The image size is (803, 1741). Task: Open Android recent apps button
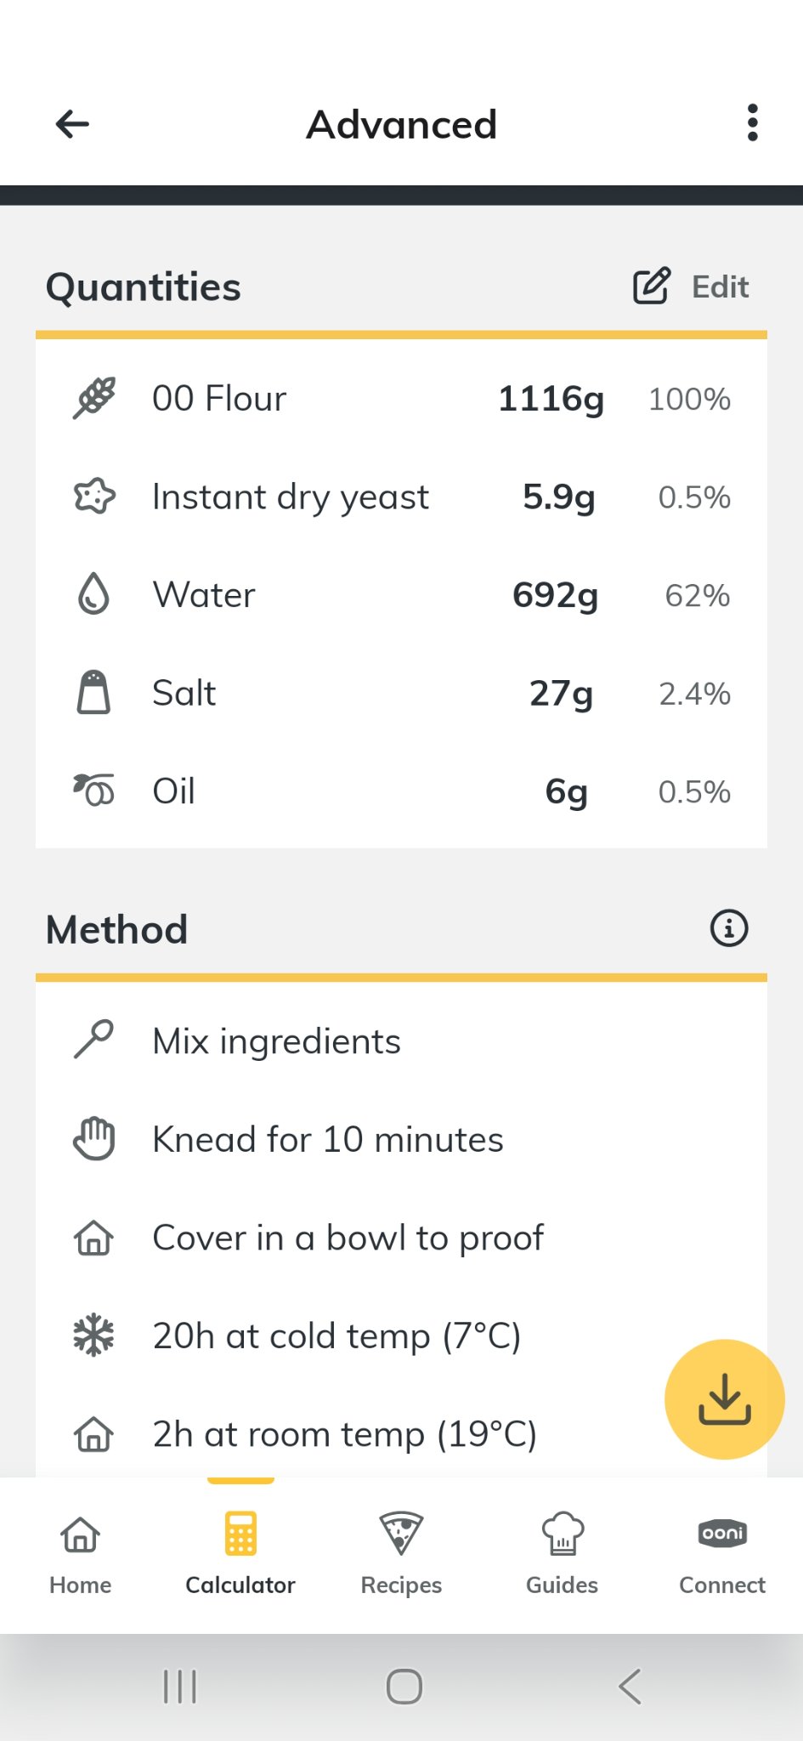click(179, 1687)
